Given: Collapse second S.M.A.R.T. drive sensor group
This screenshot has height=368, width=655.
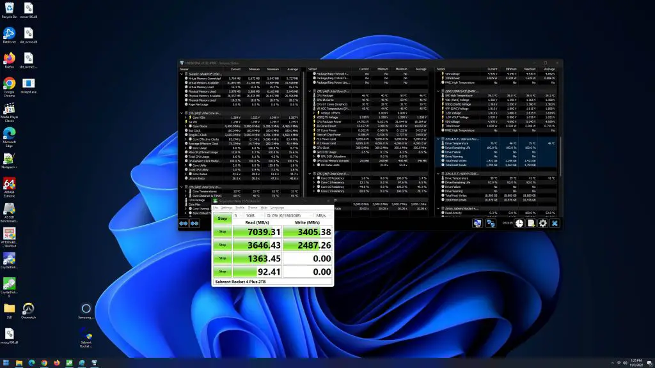Looking at the screenshot, I should 438,174.
